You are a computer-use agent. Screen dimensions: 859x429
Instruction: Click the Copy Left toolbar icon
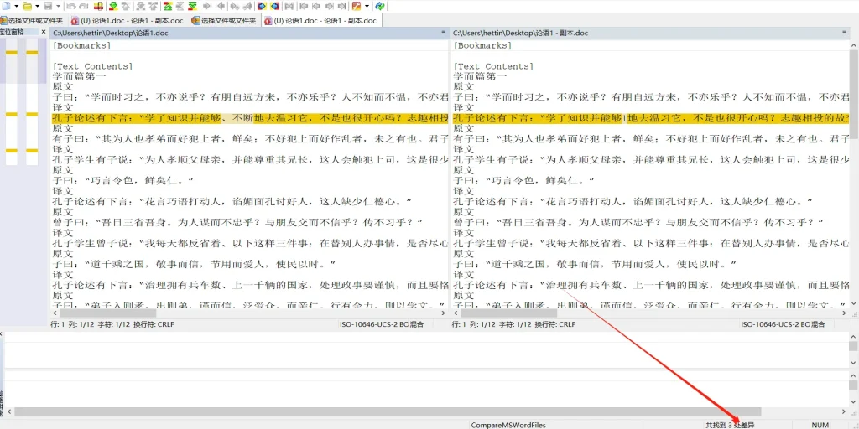(x=221, y=6)
